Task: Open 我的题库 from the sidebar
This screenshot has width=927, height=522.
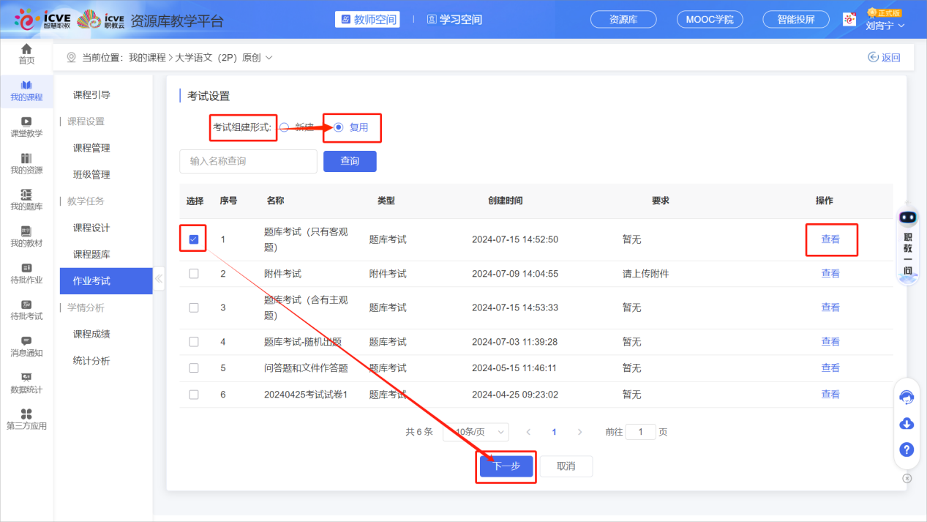Action: point(26,200)
